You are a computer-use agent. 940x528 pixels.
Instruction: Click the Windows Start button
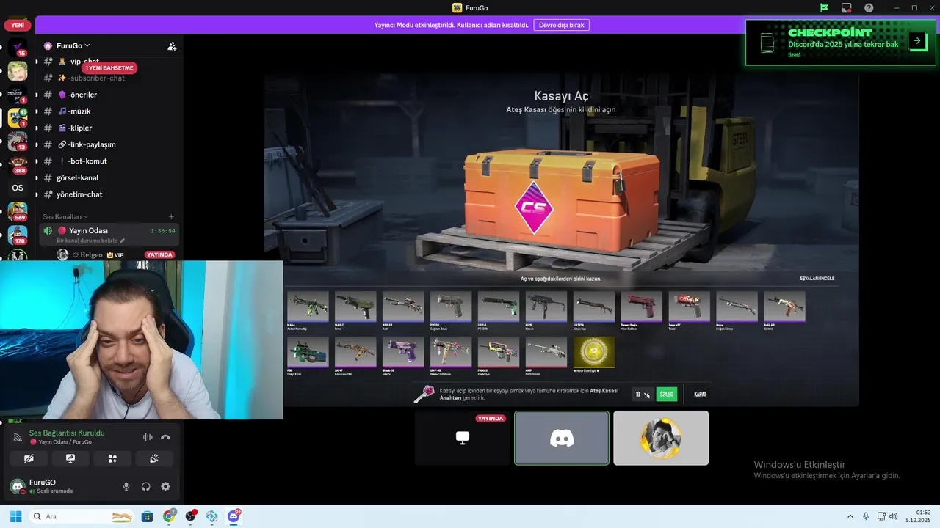coord(15,516)
